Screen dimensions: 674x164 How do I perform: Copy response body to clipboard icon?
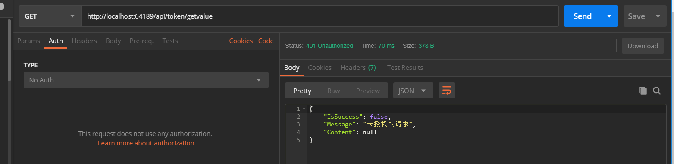pyautogui.click(x=643, y=91)
